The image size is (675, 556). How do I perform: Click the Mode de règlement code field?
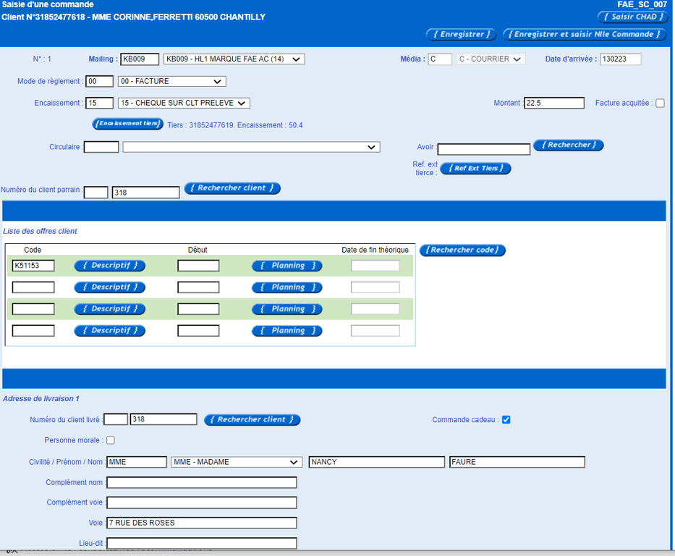point(99,81)
